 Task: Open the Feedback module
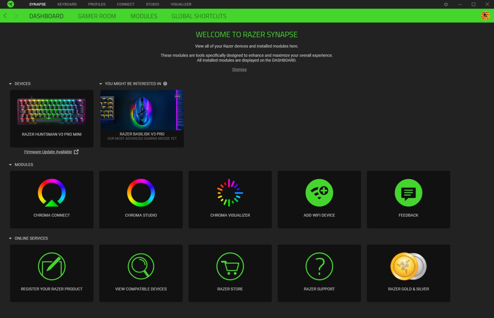[x=408, y=200]
